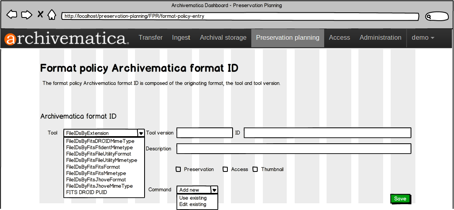The height and width of the screenshot is (210, 454).
Task: Select the FITS DROID PUID option
Action: [x=86, y=193]
